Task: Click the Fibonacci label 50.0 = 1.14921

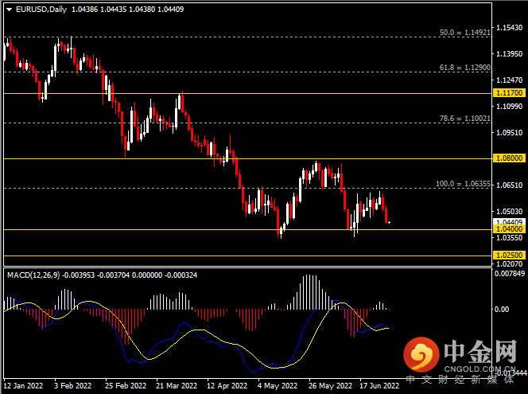Action: [464, 33]
